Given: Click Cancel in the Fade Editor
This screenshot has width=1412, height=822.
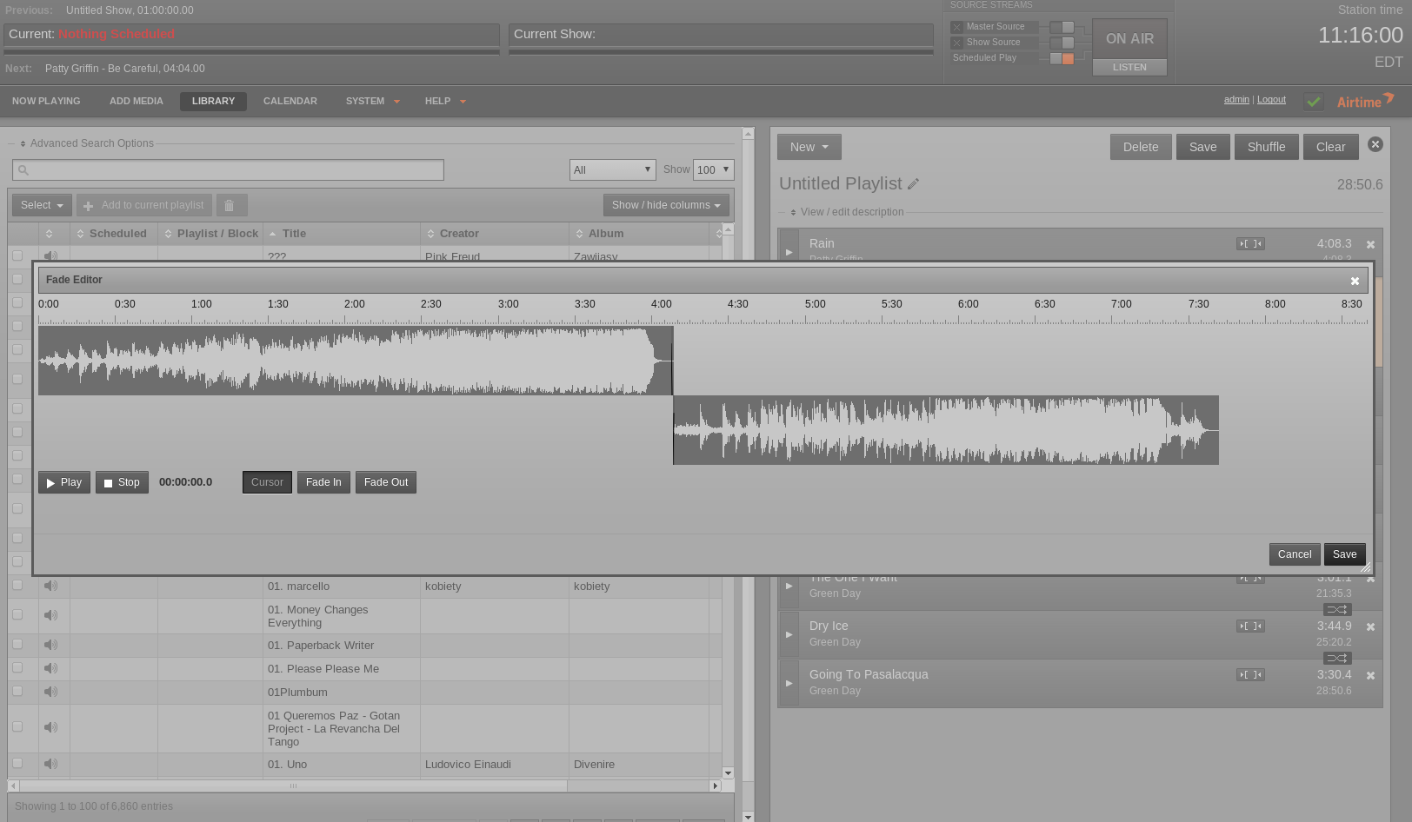Looking at the screenshot, I should (1295, 554).
